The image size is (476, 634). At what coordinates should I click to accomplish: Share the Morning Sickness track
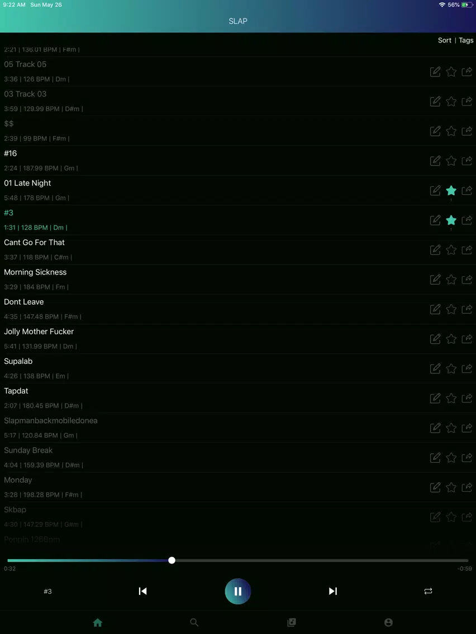(x=467, y=280)
